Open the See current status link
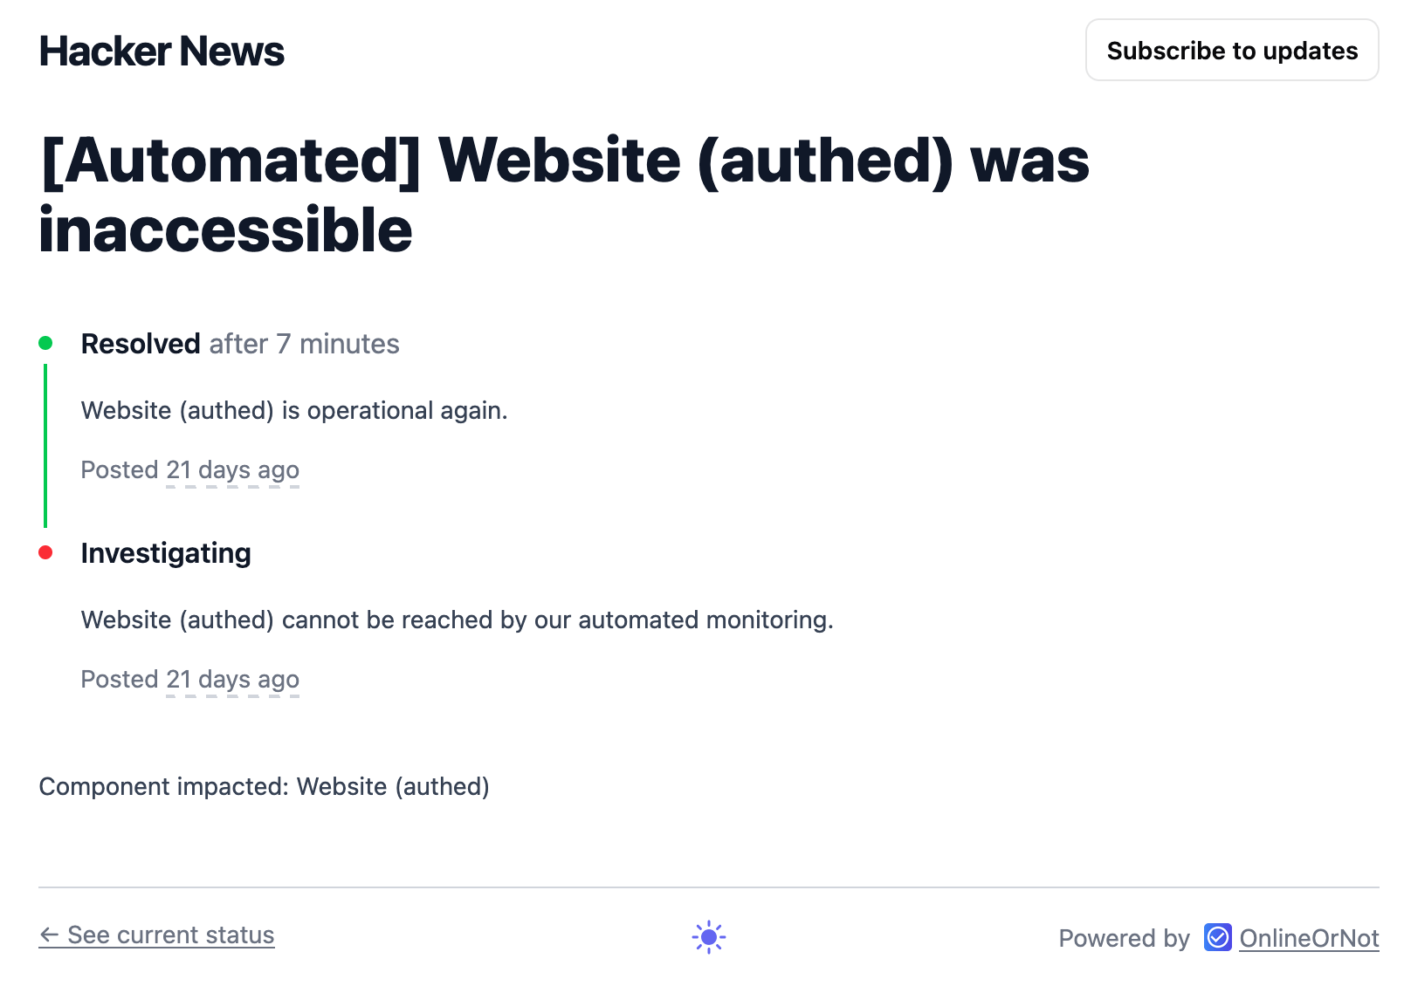This screenshot has height=986, width=1404. (x=171, y=935)
